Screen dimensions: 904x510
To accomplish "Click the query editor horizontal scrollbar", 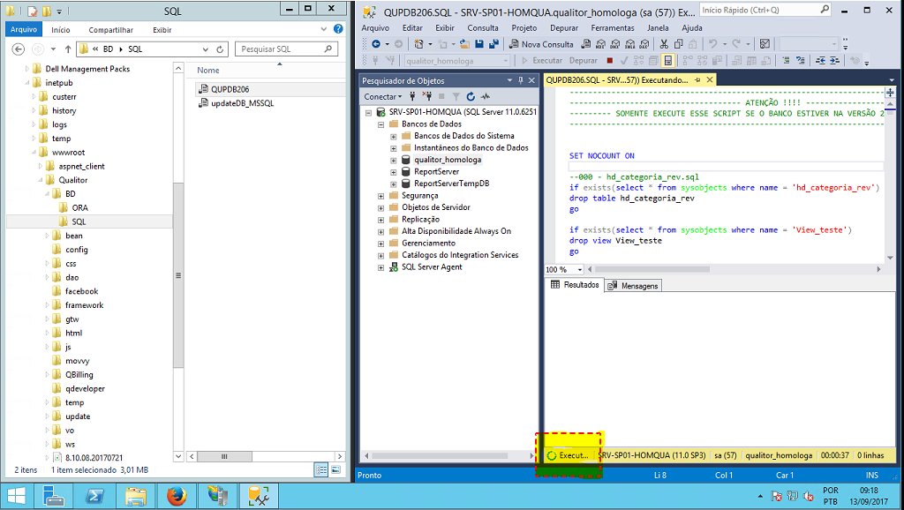I will pyautogui.click(x=652, y=269).
